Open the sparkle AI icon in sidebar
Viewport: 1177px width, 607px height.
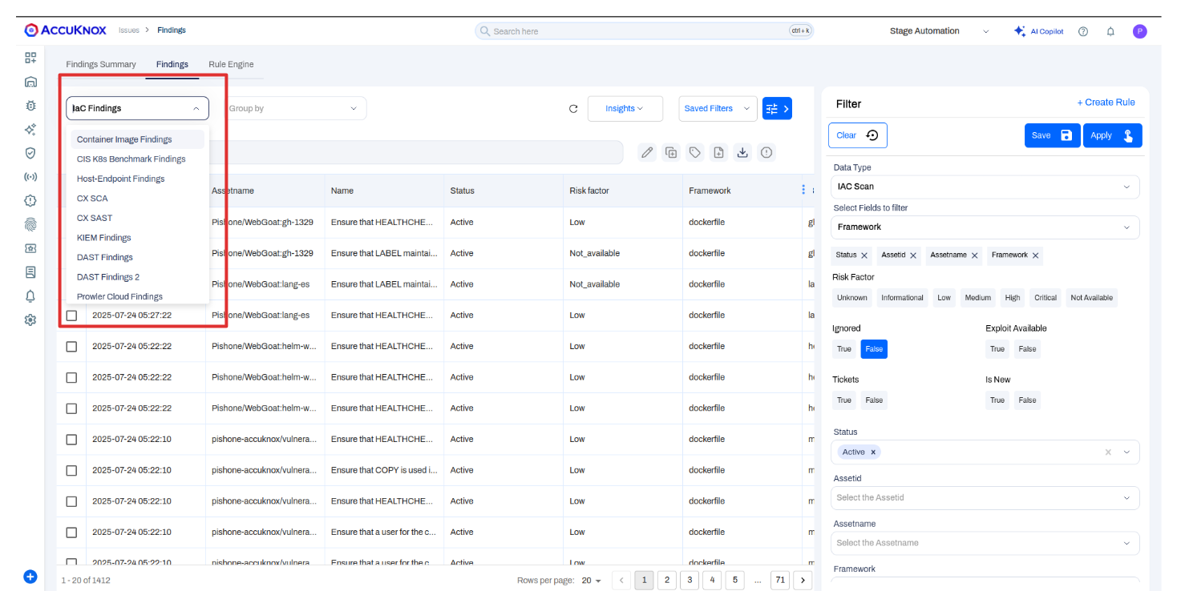(x=30, y=129)
